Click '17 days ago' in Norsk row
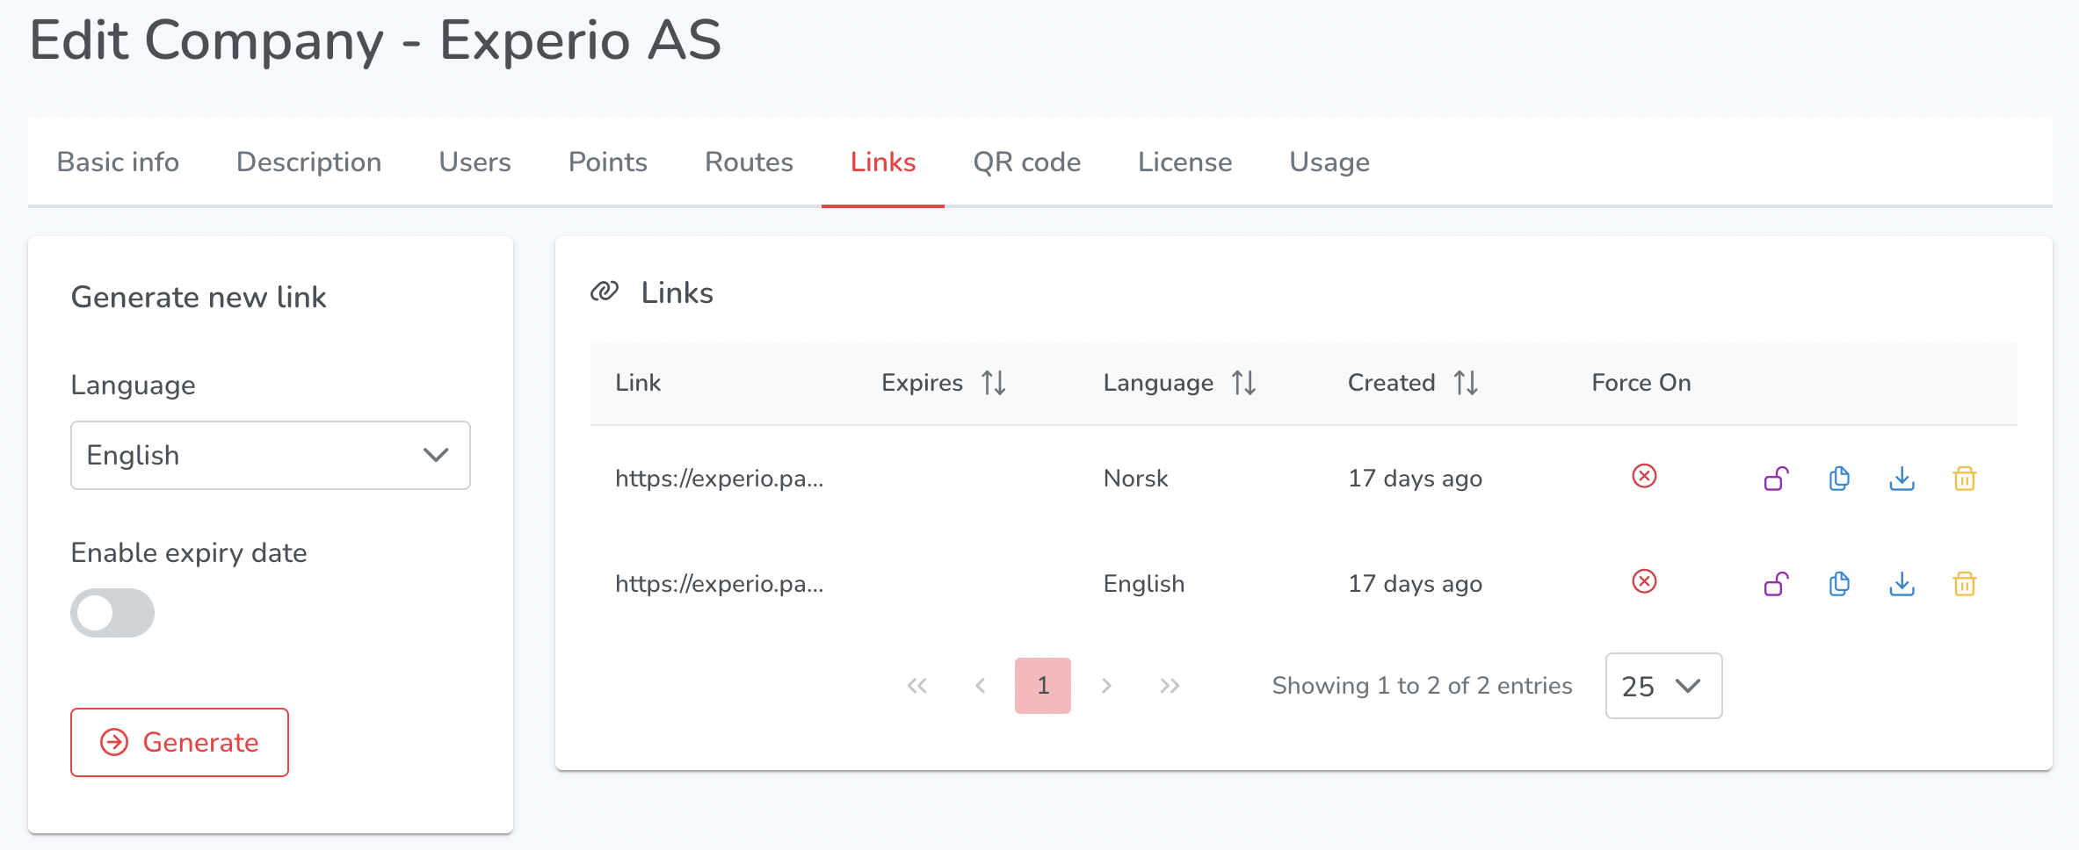The width and height of the screenshot is (2079, 850). tap(1415, 479)
